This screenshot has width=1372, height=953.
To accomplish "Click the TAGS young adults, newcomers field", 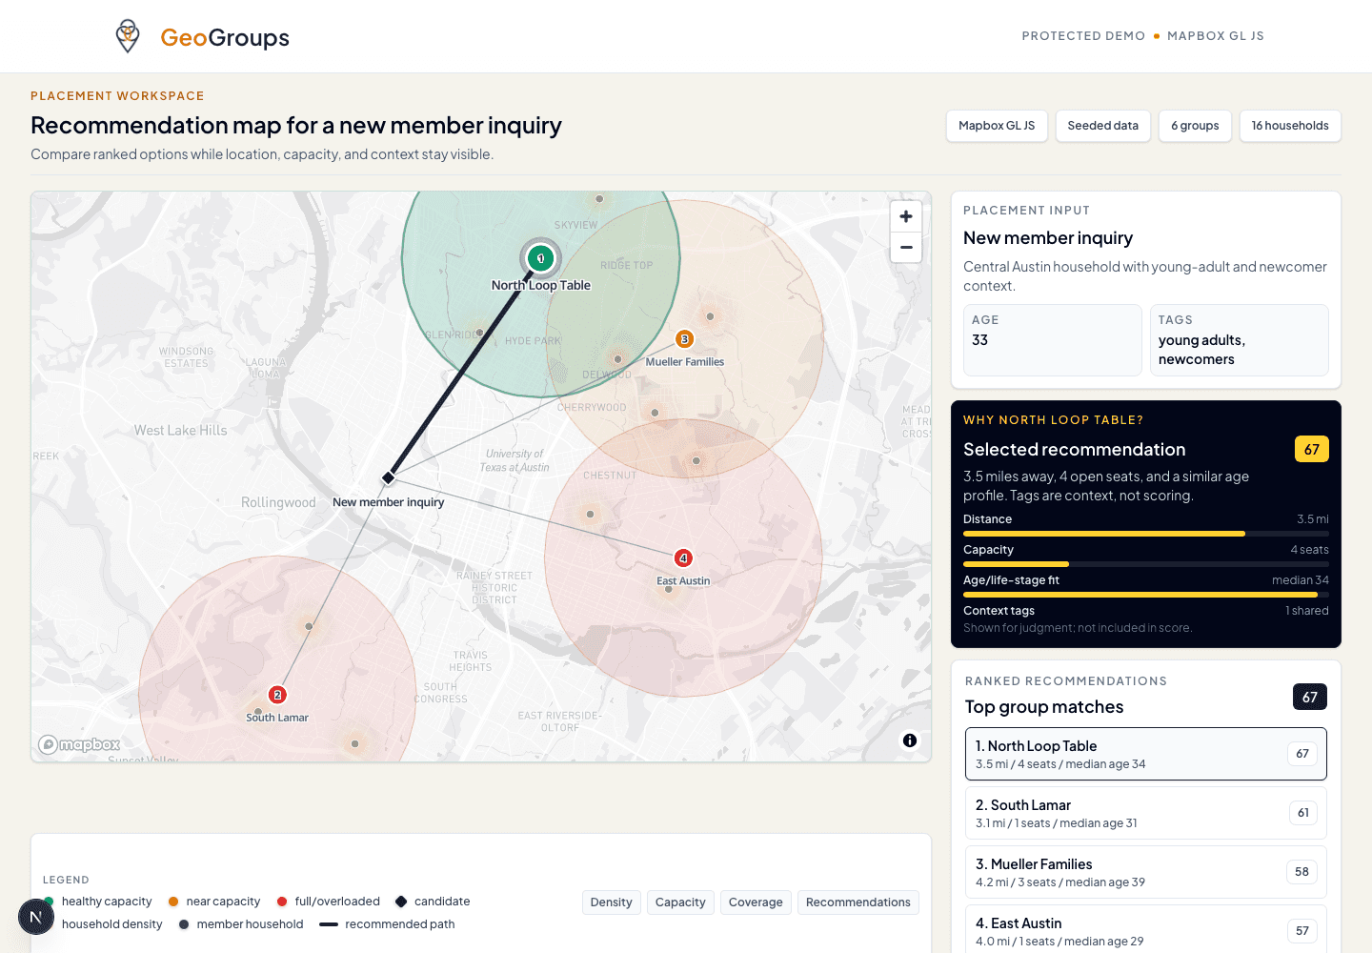I will coord(1240,340).
